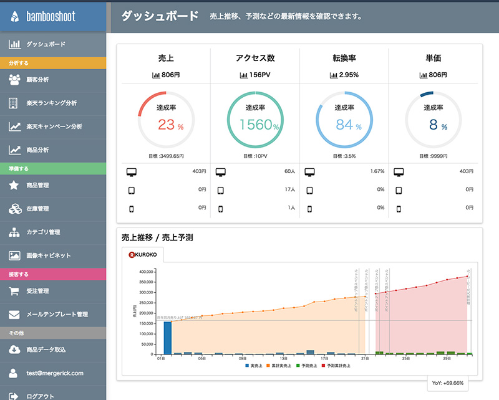Viewport: 499px width, 400px height.
Task: Open the カテゴリ管理 sitemap icon
Action: point(14,232)
